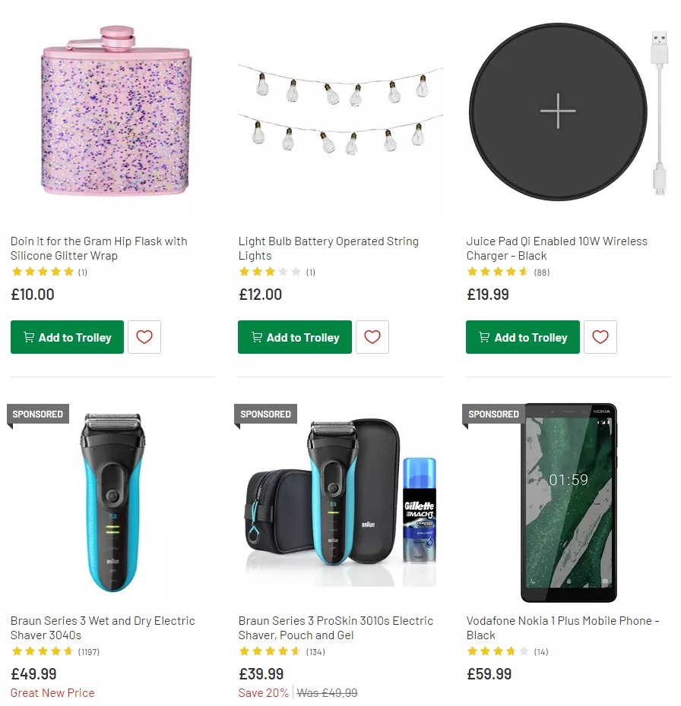Add the Juice Pad charger to the trolley
681x706 pixels.
[x=521, y=336]
